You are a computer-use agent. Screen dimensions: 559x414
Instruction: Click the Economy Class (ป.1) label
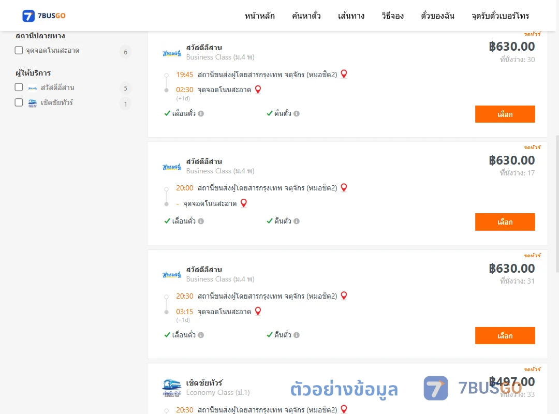[218, 393]
